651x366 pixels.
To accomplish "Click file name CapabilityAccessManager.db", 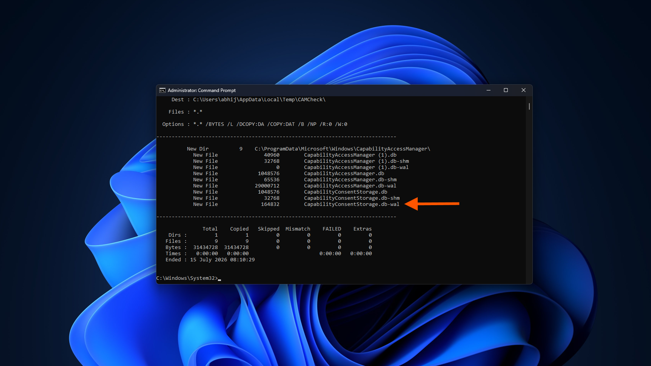I will click(x=344, y=174).
